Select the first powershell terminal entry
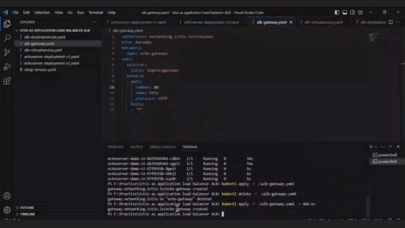The image size is (405, 228). pos(385,155)
